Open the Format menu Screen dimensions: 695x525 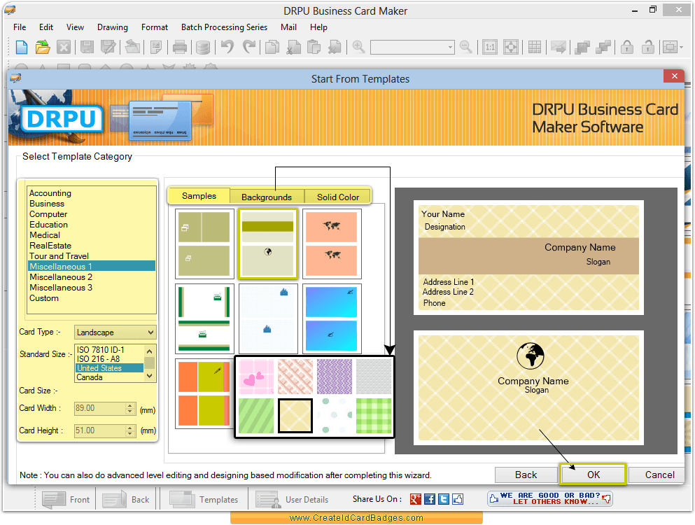[155, 27]
